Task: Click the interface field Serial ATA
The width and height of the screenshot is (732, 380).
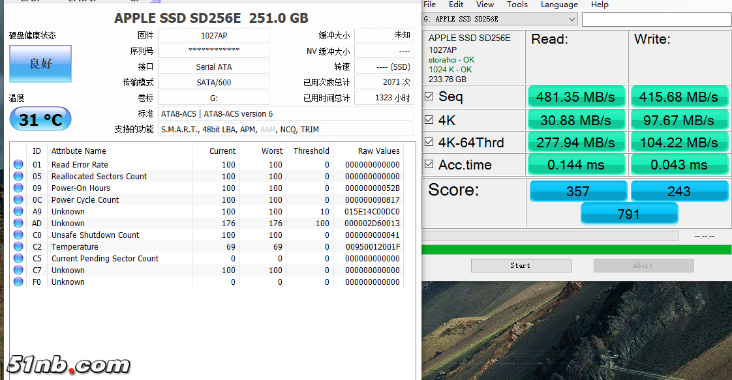Action: (214, 66)
